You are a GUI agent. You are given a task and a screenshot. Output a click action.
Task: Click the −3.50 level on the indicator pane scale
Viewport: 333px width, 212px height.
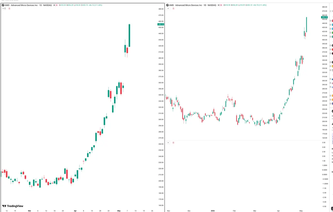(x=324, y=206)
